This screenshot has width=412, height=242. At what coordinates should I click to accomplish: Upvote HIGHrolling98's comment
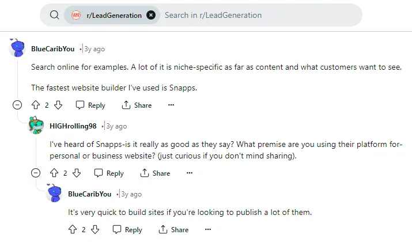point(54,173)
